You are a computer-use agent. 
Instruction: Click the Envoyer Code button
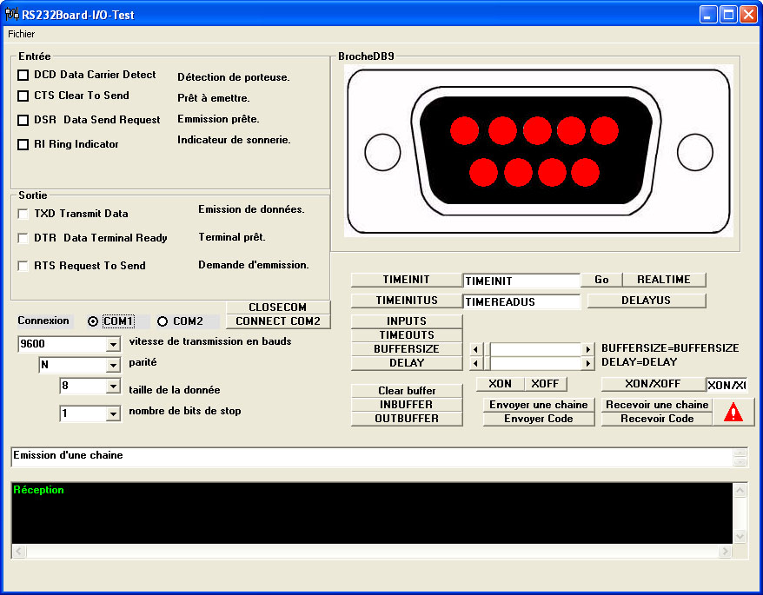point(539,419)
